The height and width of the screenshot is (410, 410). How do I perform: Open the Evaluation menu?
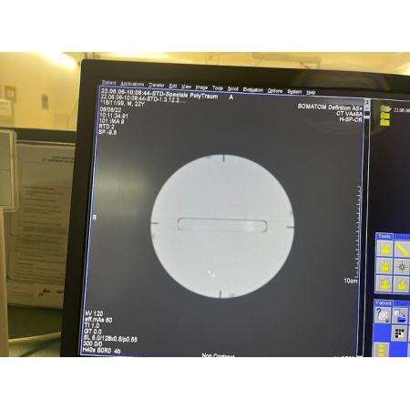coord(252,89)
